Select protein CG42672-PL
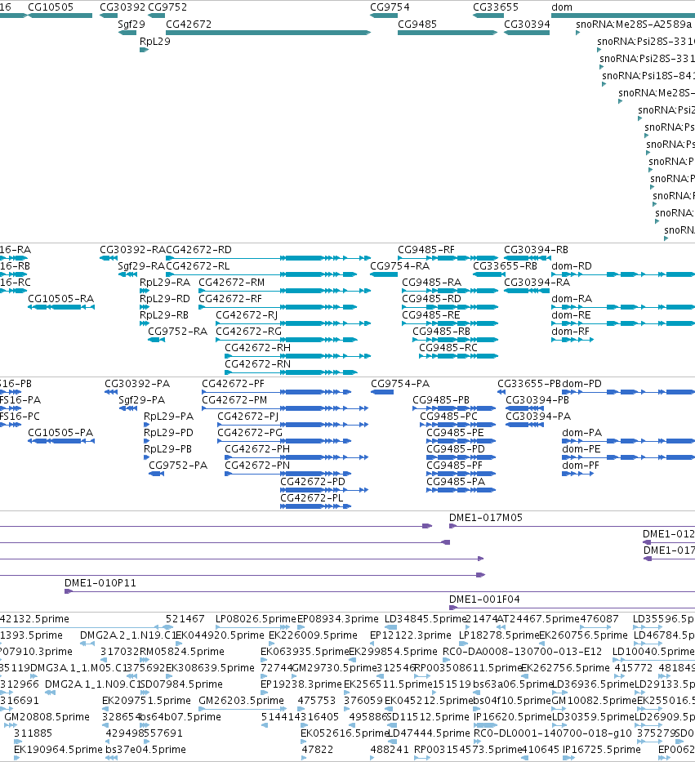 316,506
